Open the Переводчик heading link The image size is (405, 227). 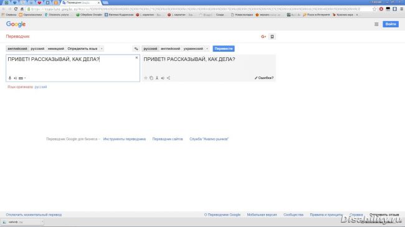17,36
